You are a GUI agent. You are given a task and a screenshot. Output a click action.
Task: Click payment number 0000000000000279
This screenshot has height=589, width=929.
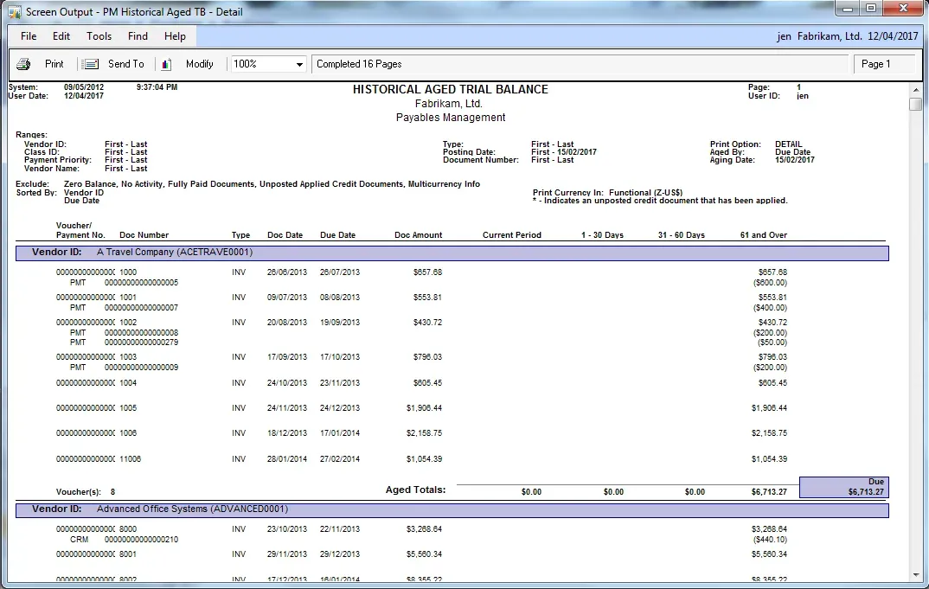pyautogui.click(x=141, y=343)
